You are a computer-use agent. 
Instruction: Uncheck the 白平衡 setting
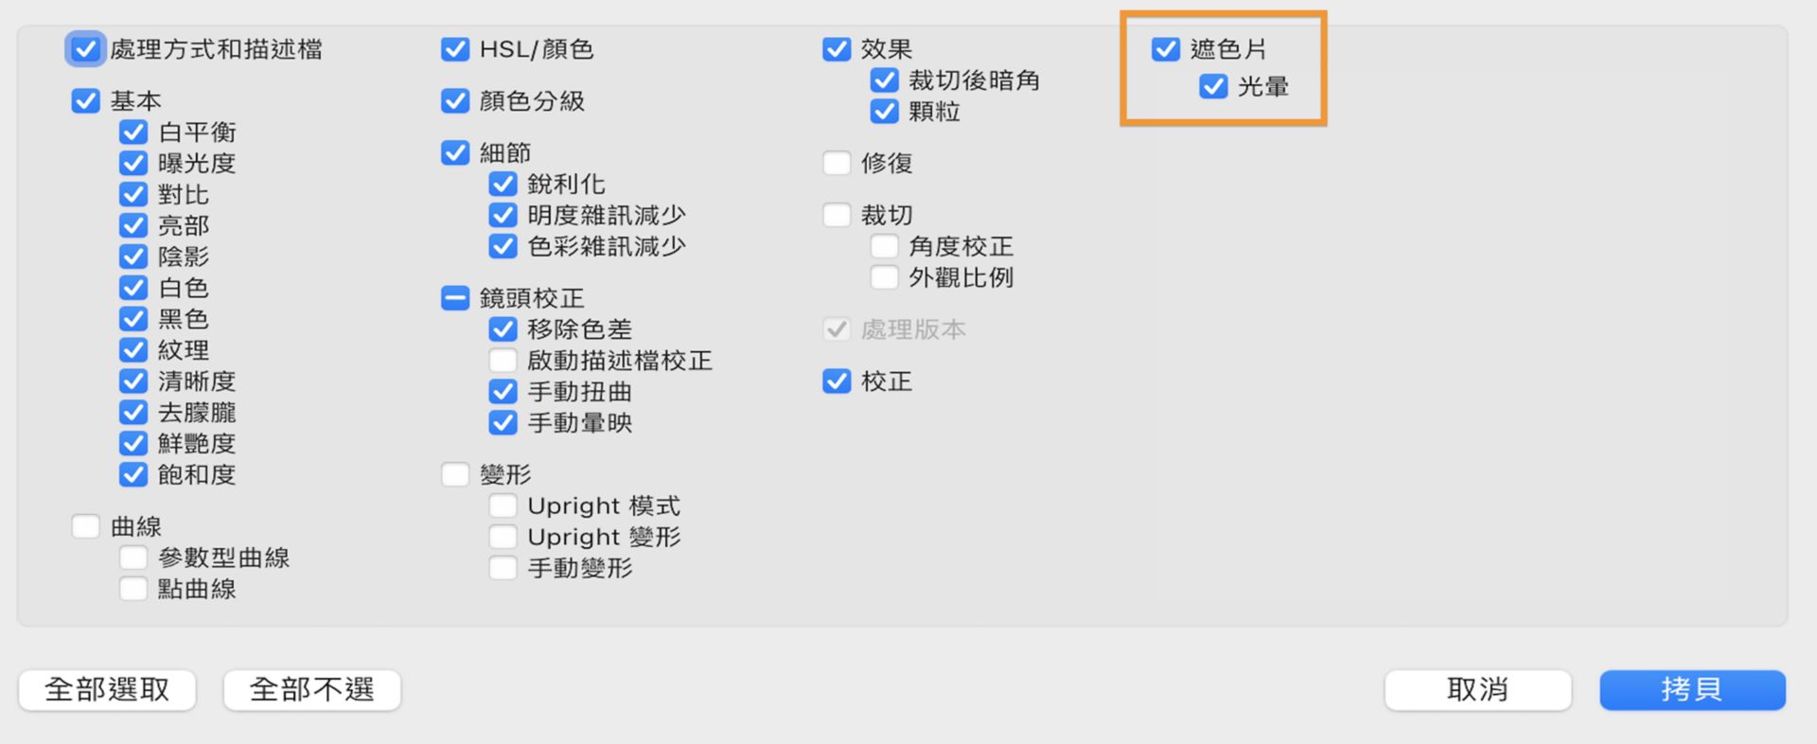[x=132, y=133]
